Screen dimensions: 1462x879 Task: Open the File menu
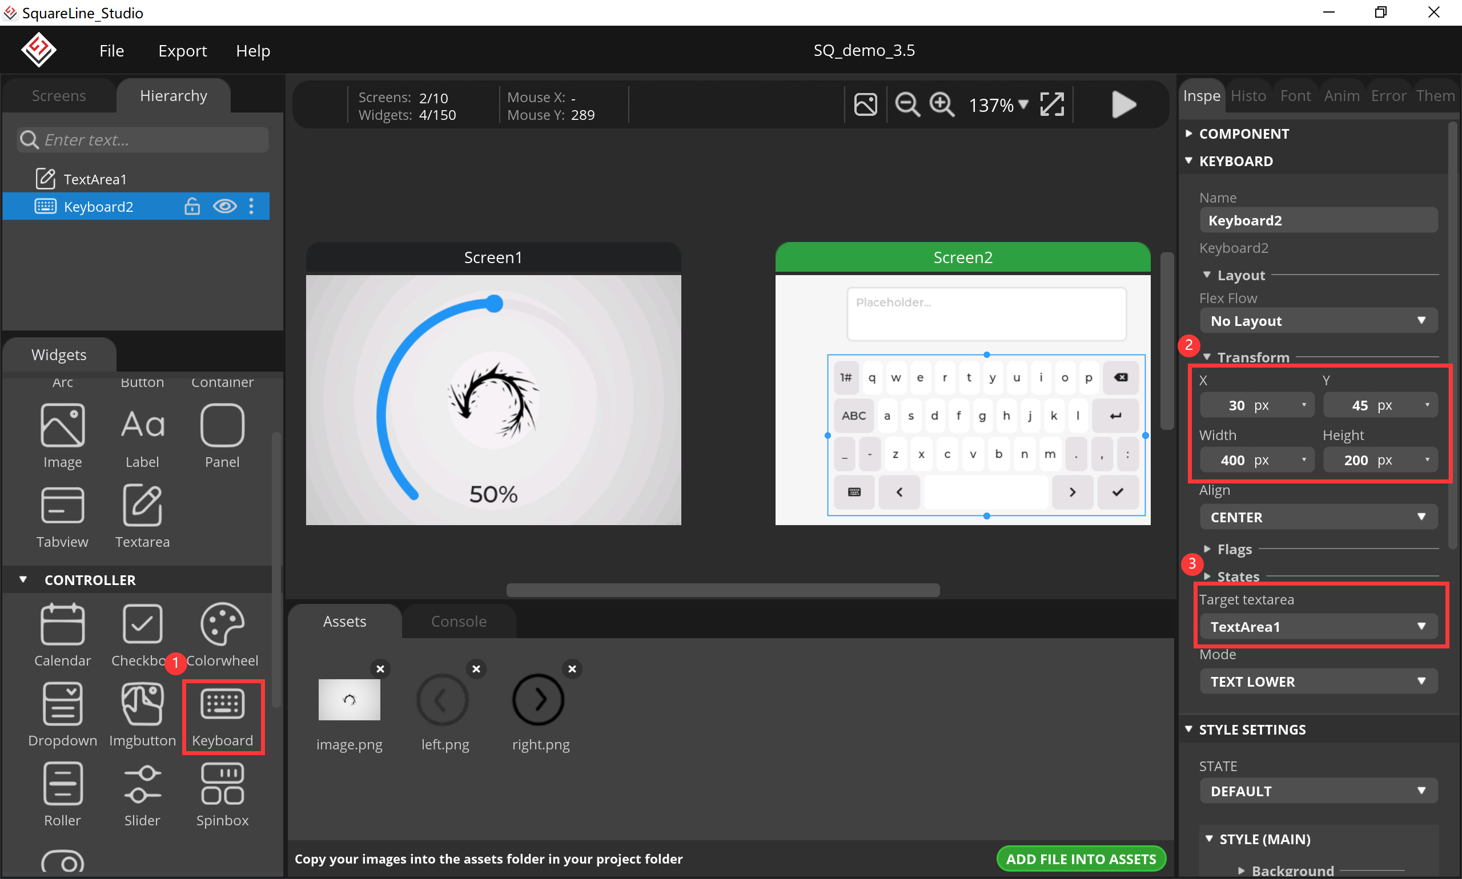pos(111,50)
